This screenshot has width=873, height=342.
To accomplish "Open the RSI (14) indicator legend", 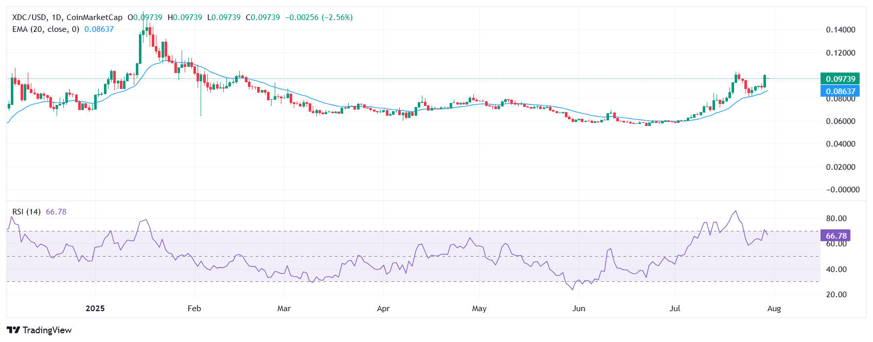I will point(26,212).
